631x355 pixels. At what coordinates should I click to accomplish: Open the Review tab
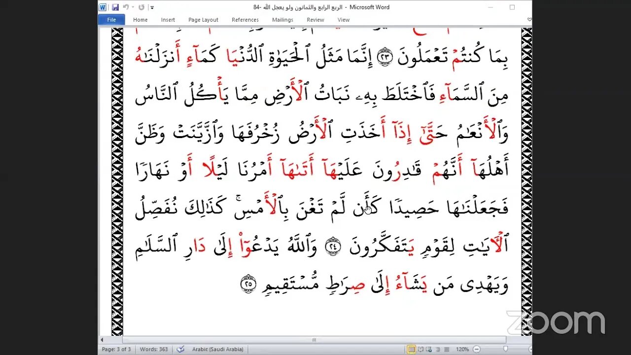pyautogui.click(x=315, y=20)
